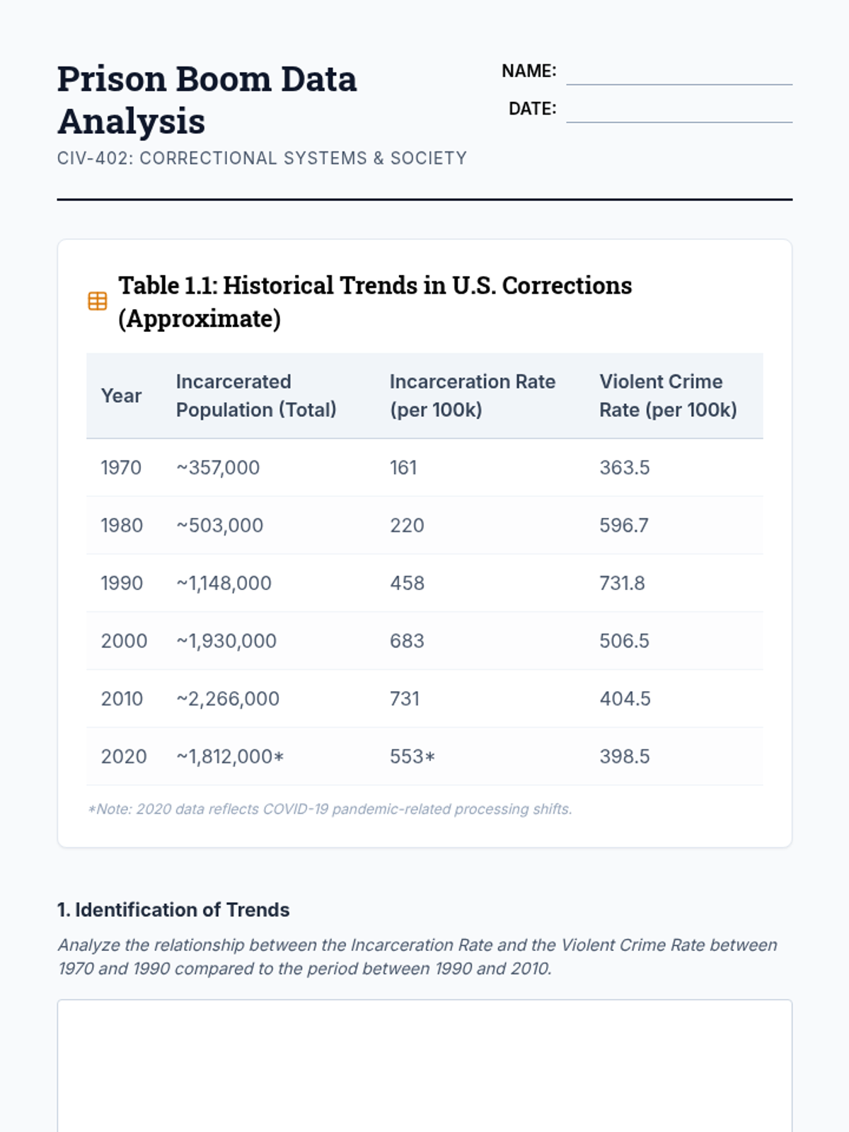Click the Prison Boom Data Analysis title
Image resolution: width=849 pixels, height=1132 pixels.
click(207, 100)
